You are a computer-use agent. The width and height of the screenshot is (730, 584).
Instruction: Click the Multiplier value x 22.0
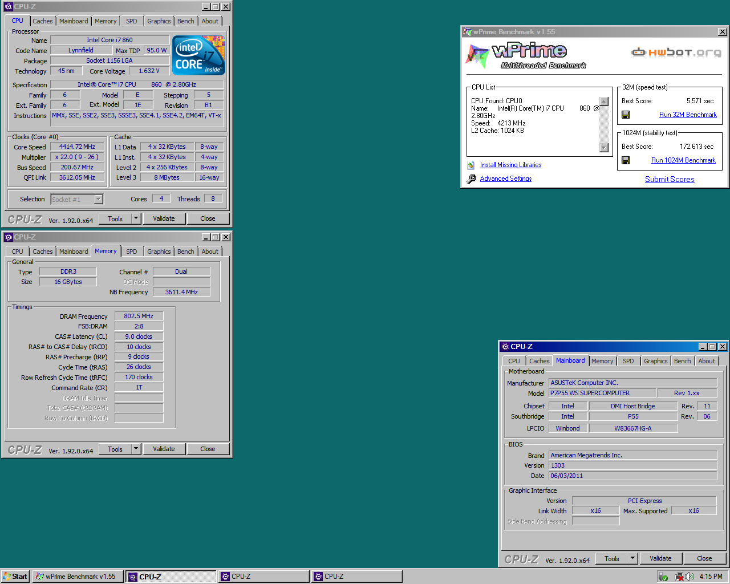coord(77,157)
